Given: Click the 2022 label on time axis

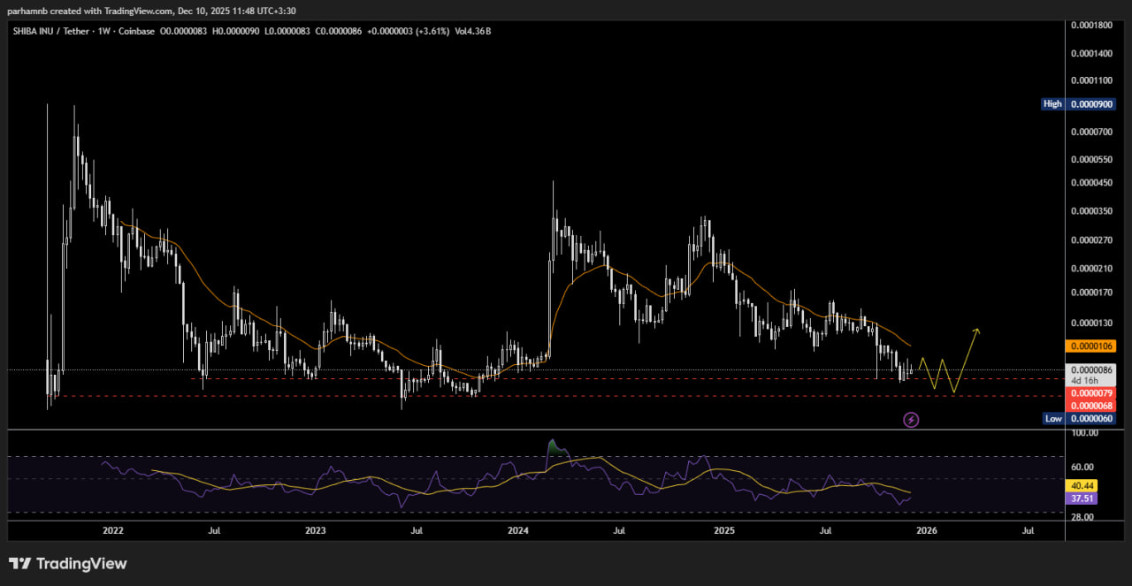Looking at the screenshot, I should click(112, 531).
